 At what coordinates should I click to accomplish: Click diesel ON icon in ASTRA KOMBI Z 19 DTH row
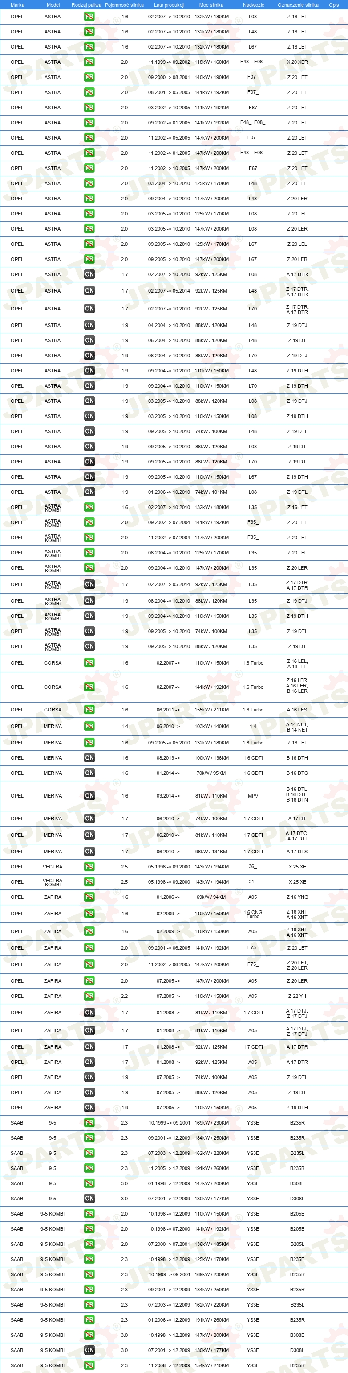click(x=89, y=616)
